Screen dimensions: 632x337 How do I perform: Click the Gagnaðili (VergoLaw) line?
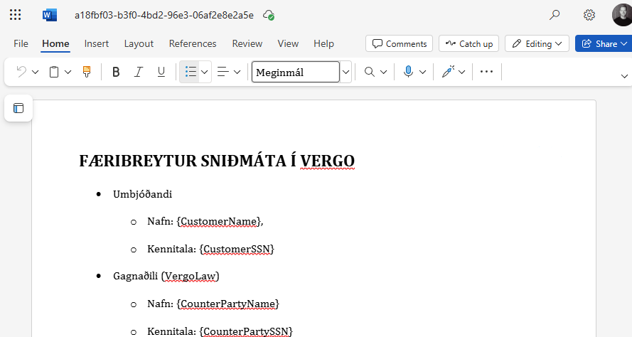point(166,276)
